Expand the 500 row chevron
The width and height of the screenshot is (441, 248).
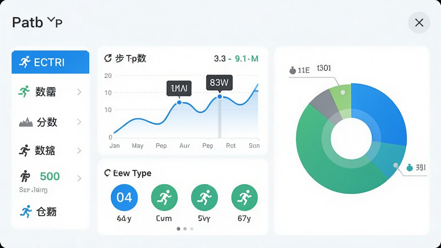coord(79,178)
